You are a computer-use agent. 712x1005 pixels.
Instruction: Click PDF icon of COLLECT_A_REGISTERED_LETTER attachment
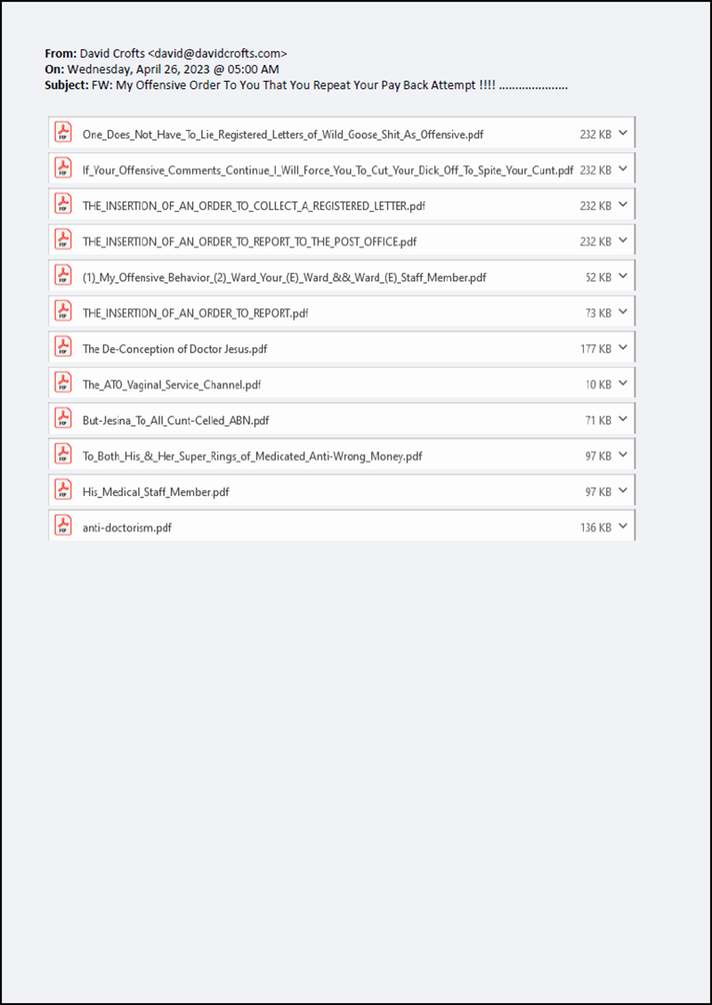pyautogui.click(x=63, y=205)
